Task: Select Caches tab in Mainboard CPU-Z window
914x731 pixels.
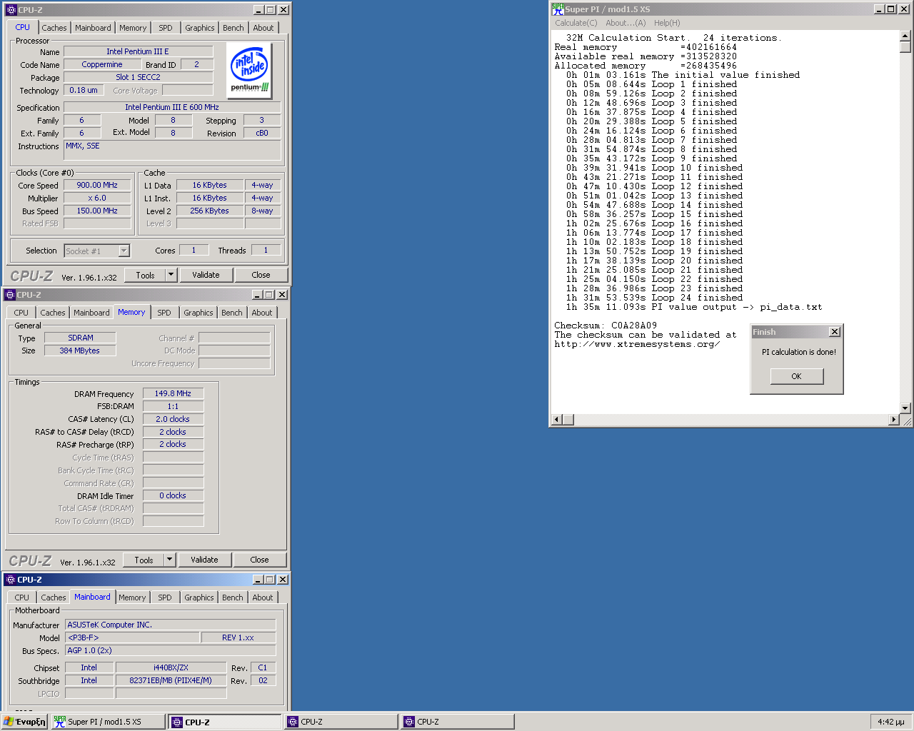Action: [x=54, y=598]
